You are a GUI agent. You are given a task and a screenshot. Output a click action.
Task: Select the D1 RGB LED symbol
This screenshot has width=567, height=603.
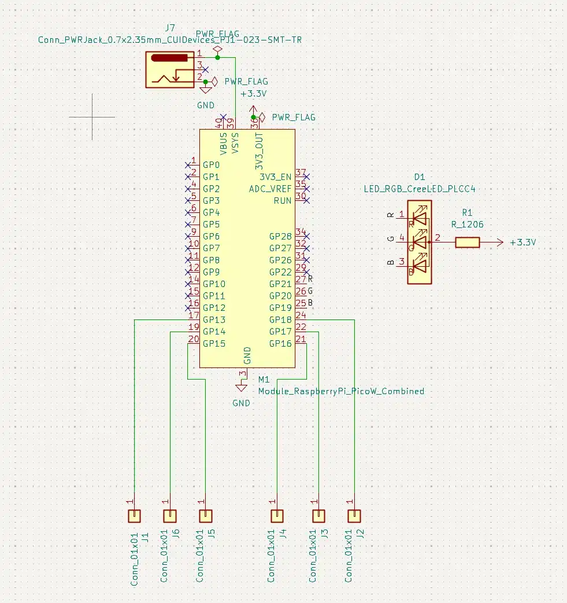click(420, 242)
